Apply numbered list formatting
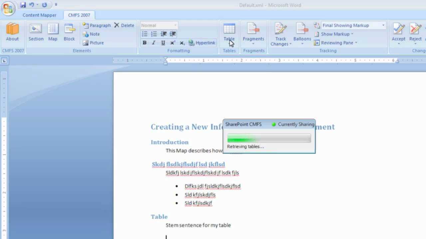 tap(154, 34)
